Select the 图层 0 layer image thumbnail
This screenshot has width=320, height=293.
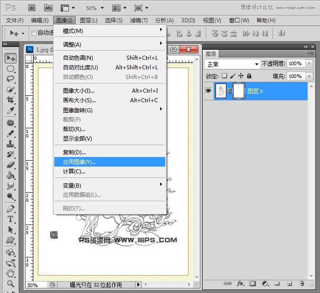(x=221, y=91)
